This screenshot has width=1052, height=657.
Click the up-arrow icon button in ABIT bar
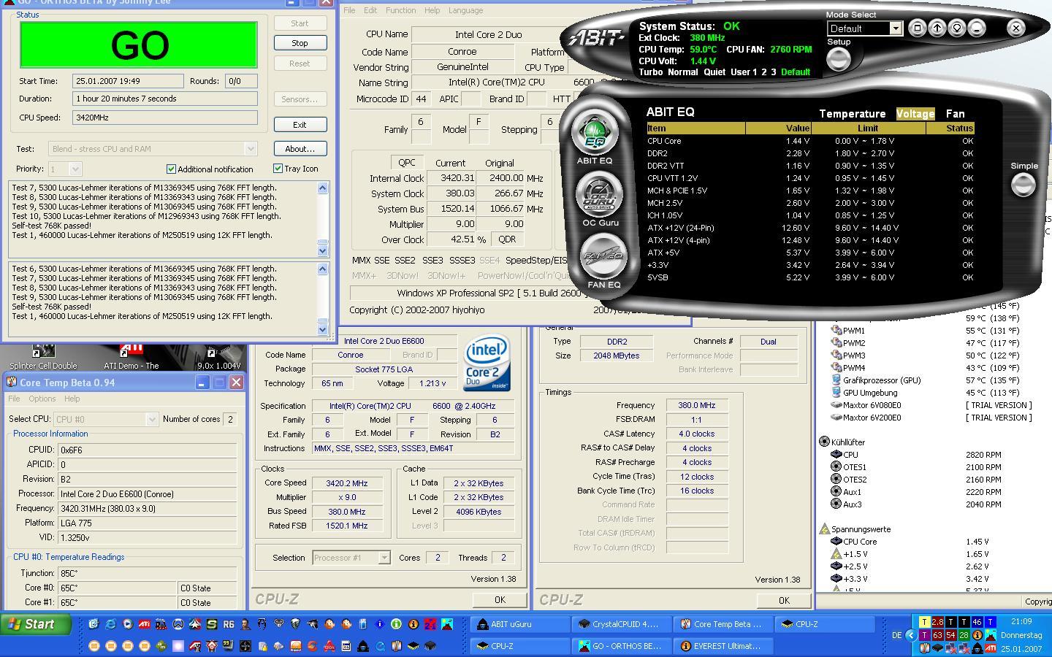pyautogui.click(x=937, y=28)
